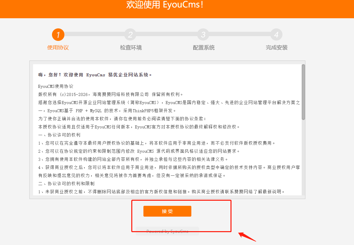Click the 二、协议许可的权利和限制 section heading

click(66, 183)
